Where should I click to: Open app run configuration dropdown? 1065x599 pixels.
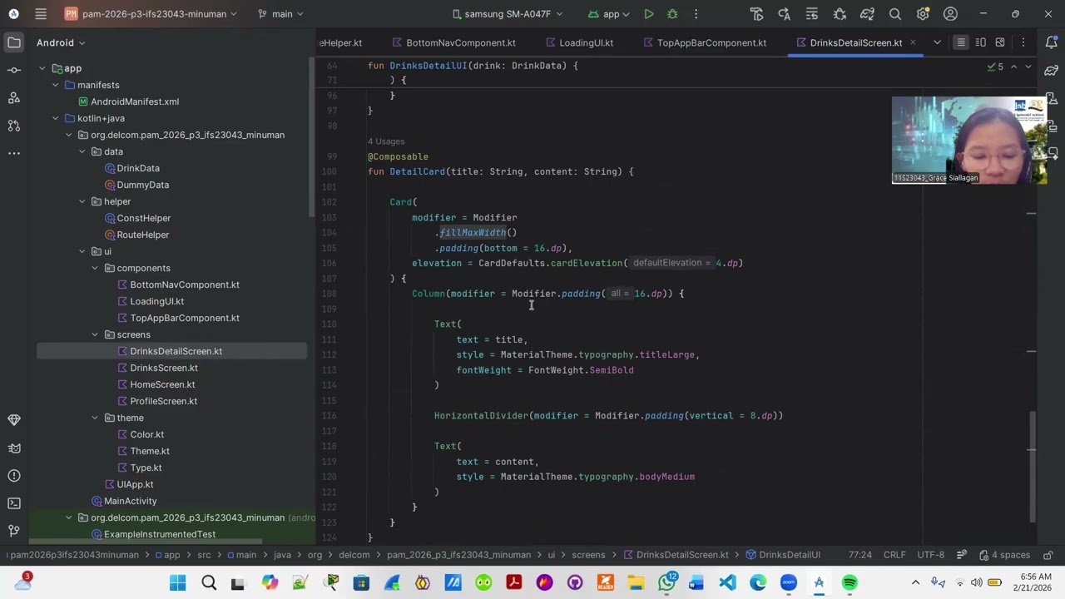coord(611,14)
